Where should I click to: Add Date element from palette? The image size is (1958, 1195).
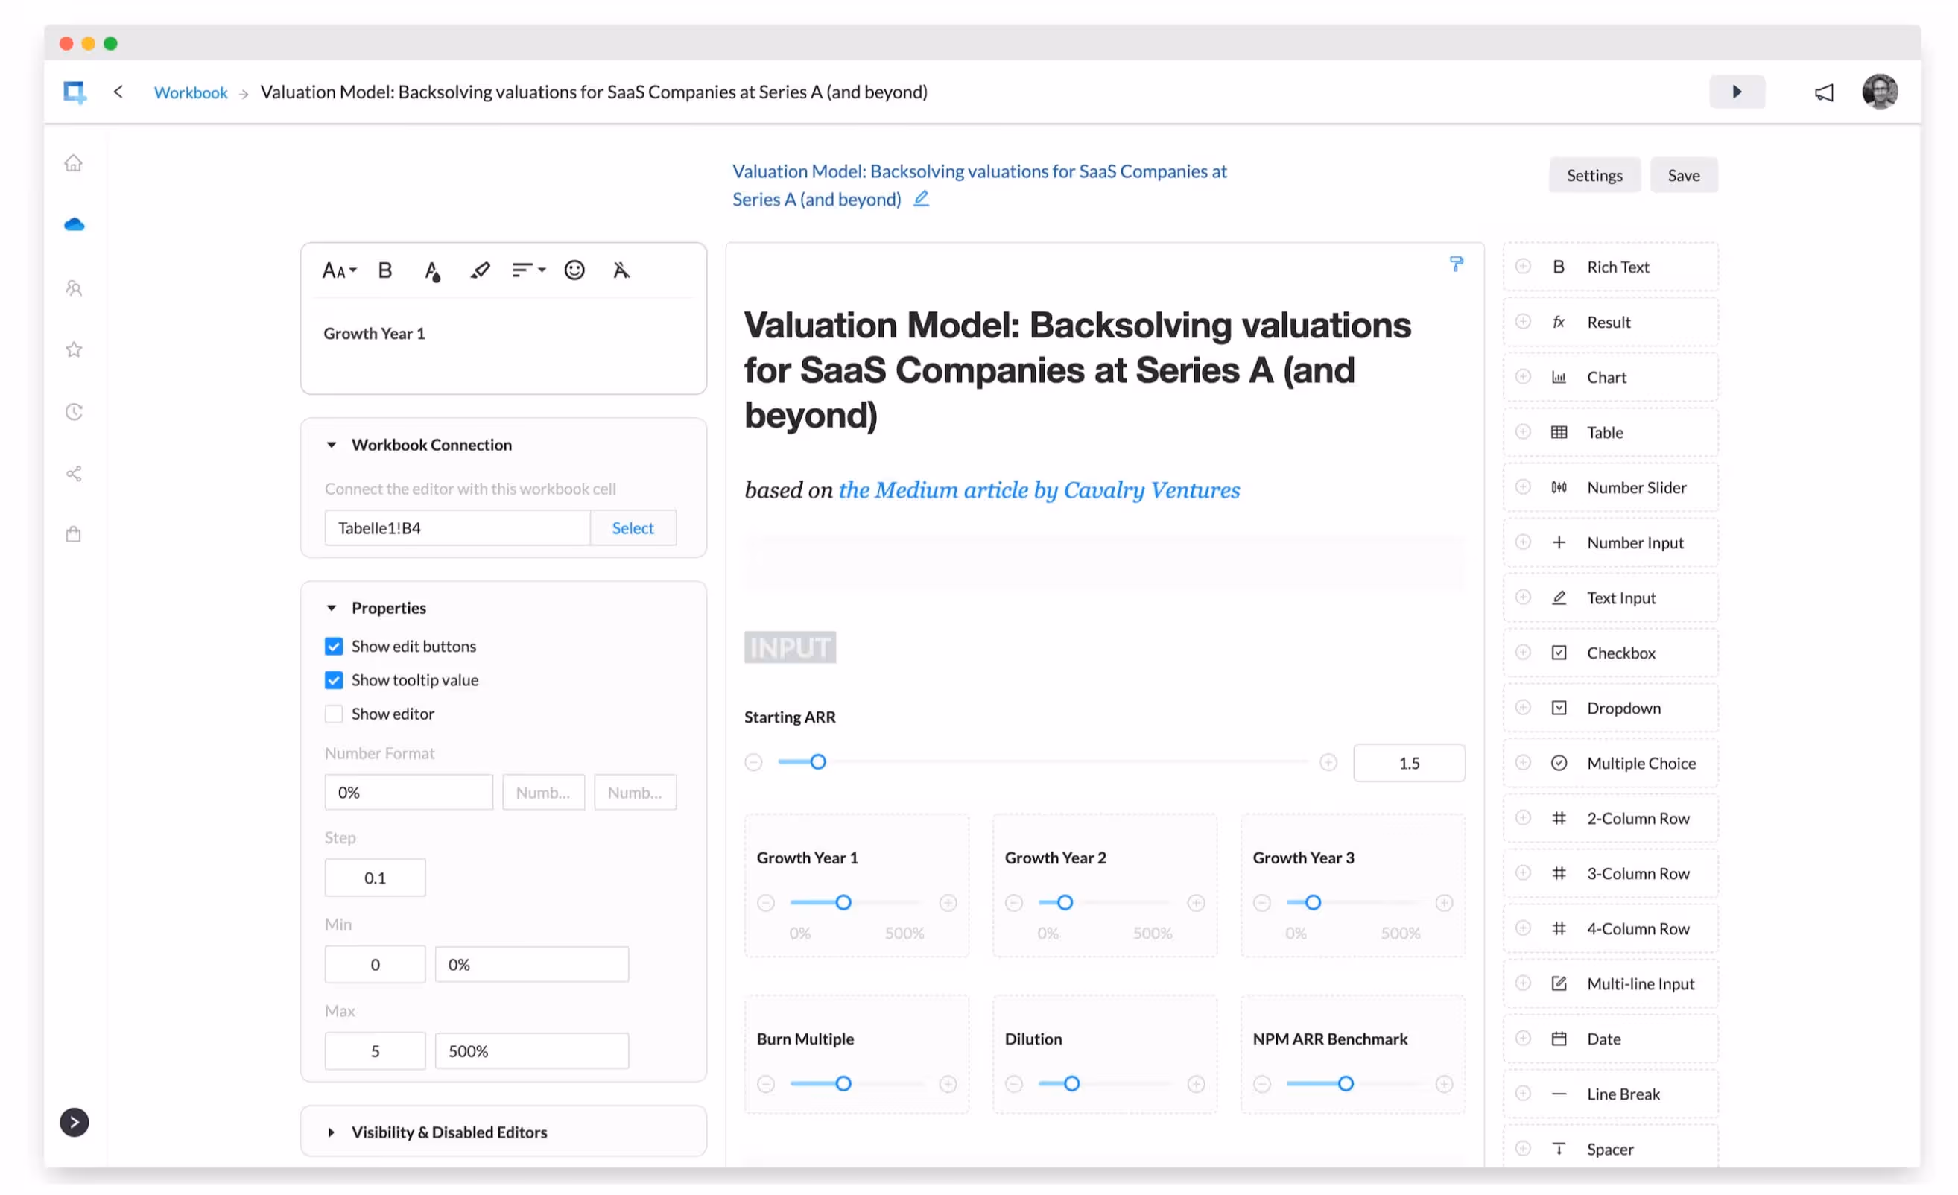point(1612,1039)
